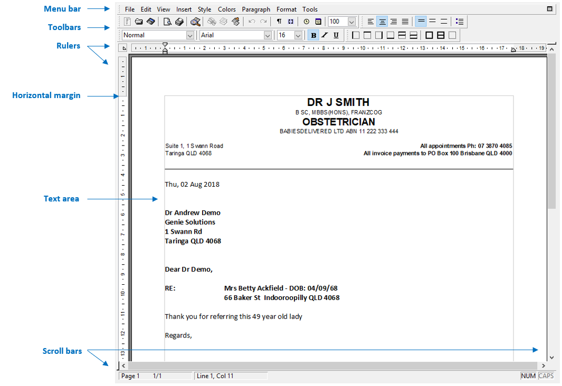Click the New document icon
This screenshot has width=562, height=386.
(127, 22)
